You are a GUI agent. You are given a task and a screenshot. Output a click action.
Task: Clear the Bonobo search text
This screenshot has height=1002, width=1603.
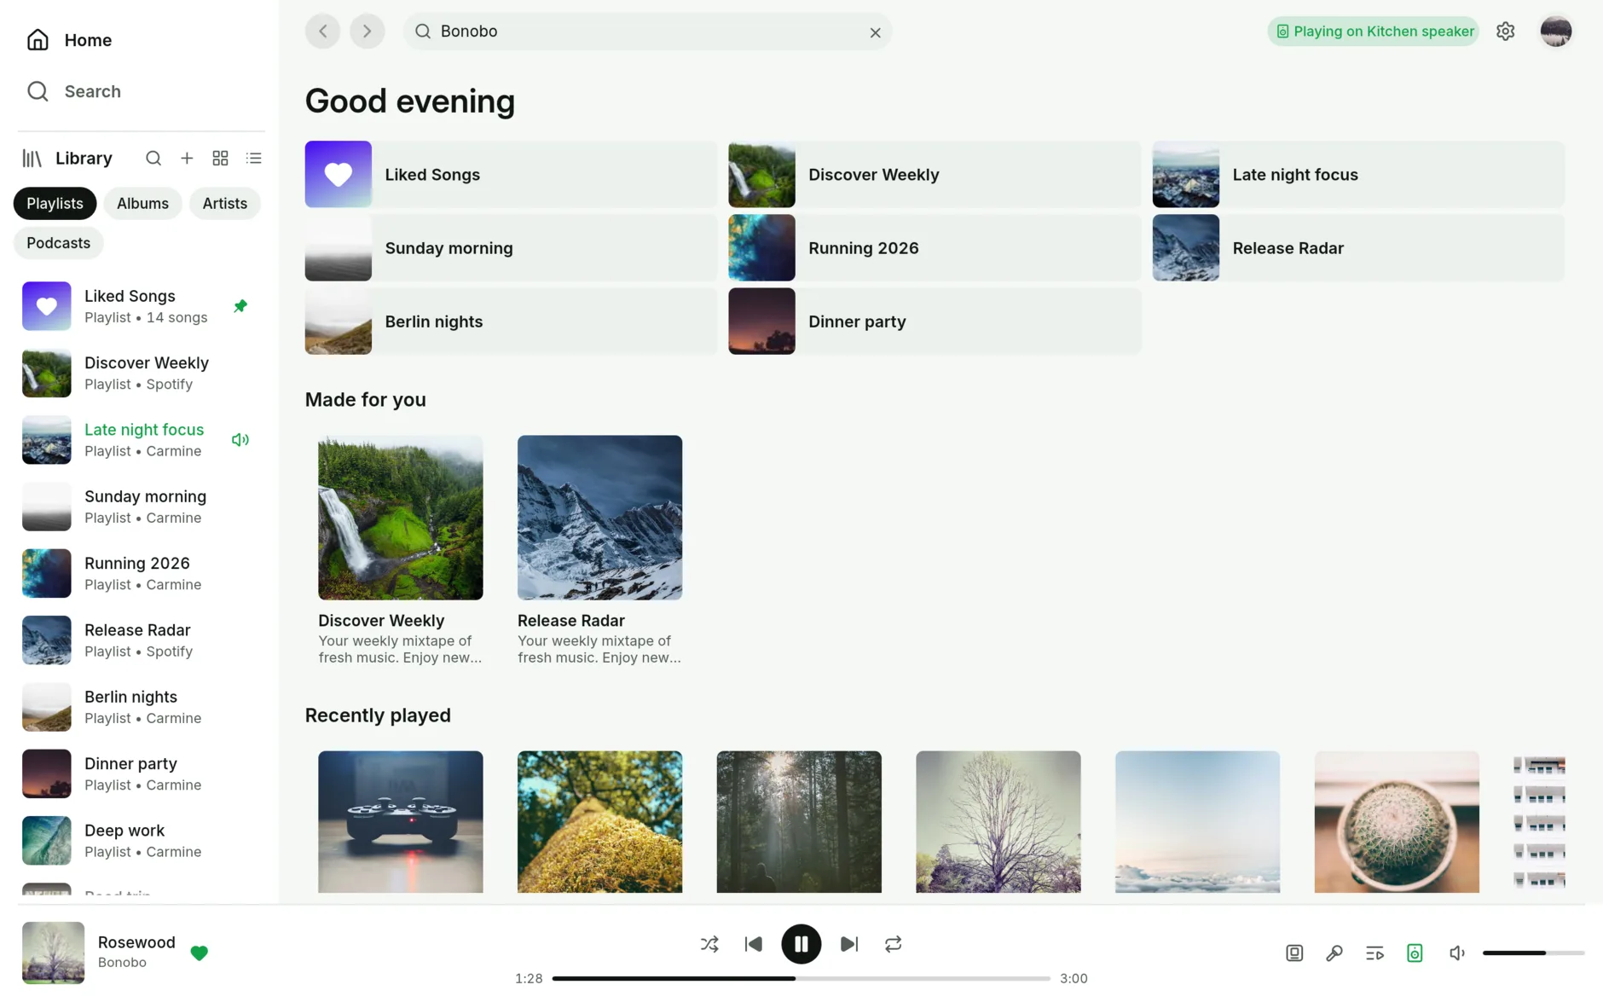point(875,32)
